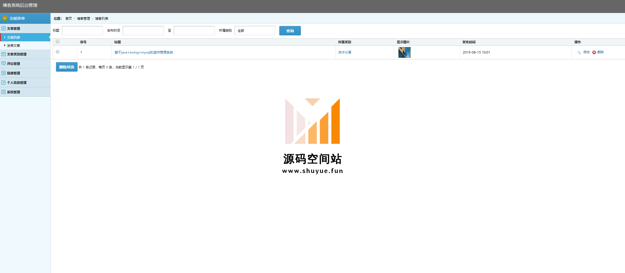Expand the 系统管理 menu section
The image size is (625, 273).
tap(25, 92)
